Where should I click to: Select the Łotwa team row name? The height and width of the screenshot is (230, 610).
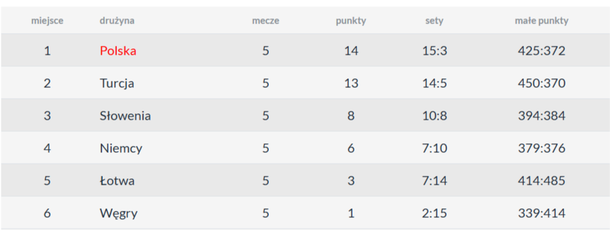pos(117,181)
